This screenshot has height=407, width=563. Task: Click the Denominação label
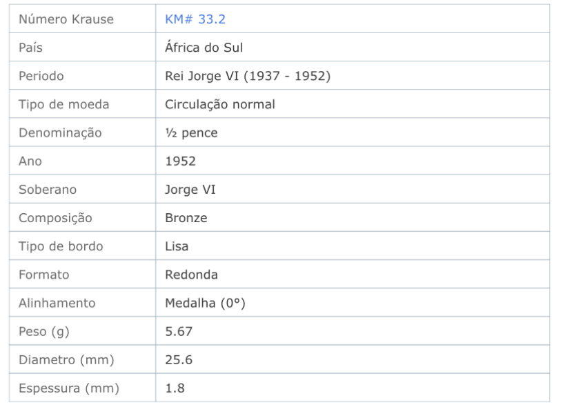[x=60, y=133]
